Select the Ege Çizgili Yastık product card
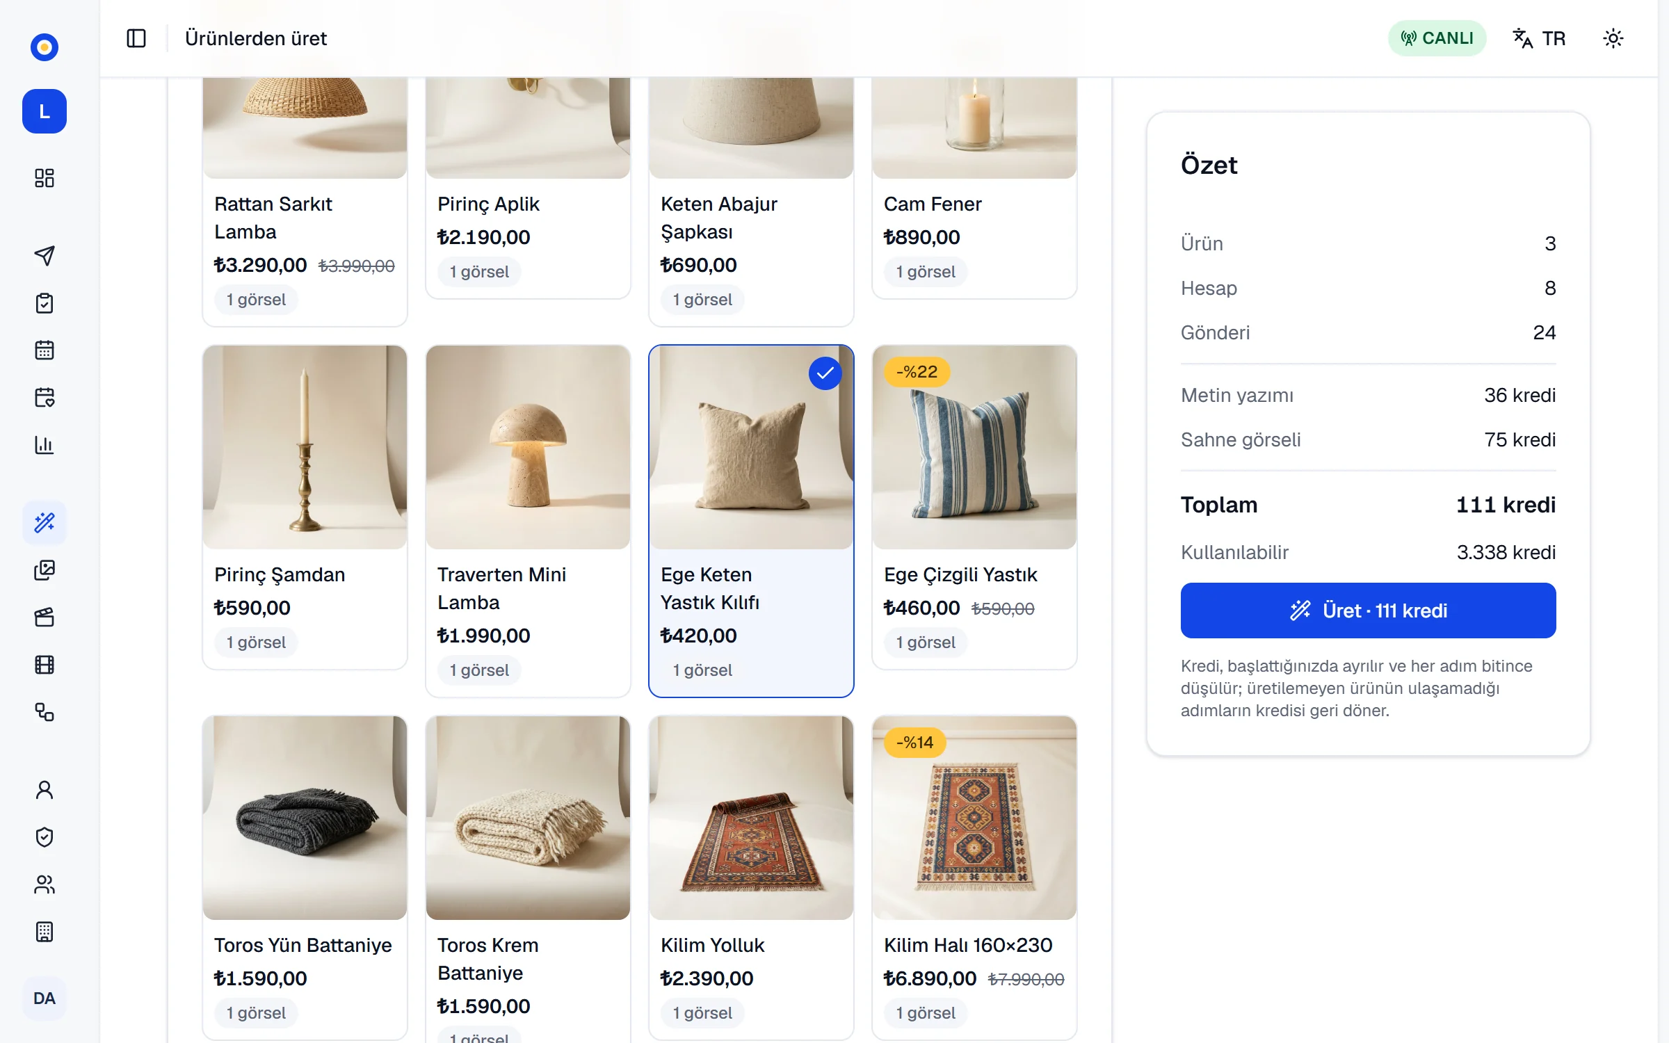This screenshot has height=1043, width=1669. coord(974,507)
